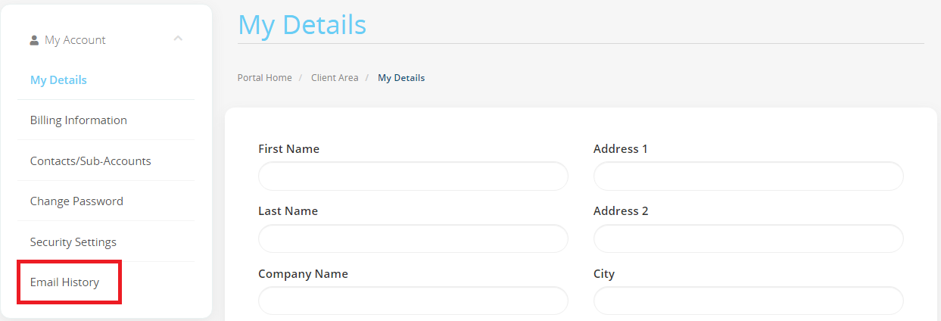Open My Details in sidebar

(x=58, y=79)
